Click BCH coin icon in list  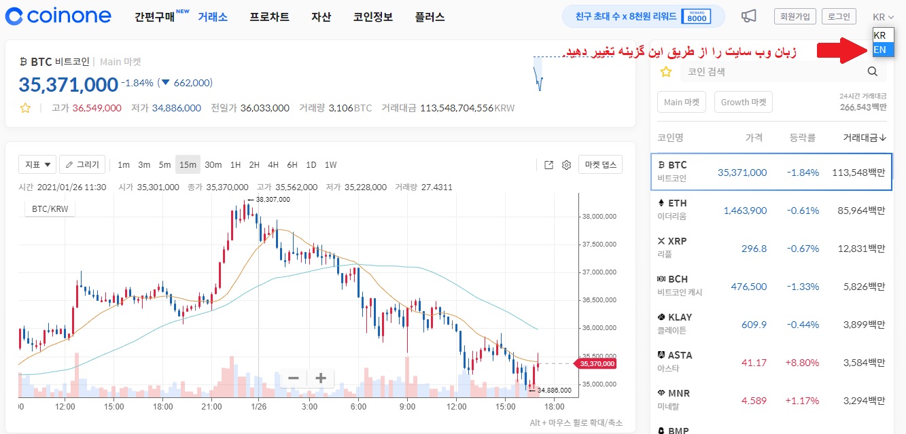661,279
